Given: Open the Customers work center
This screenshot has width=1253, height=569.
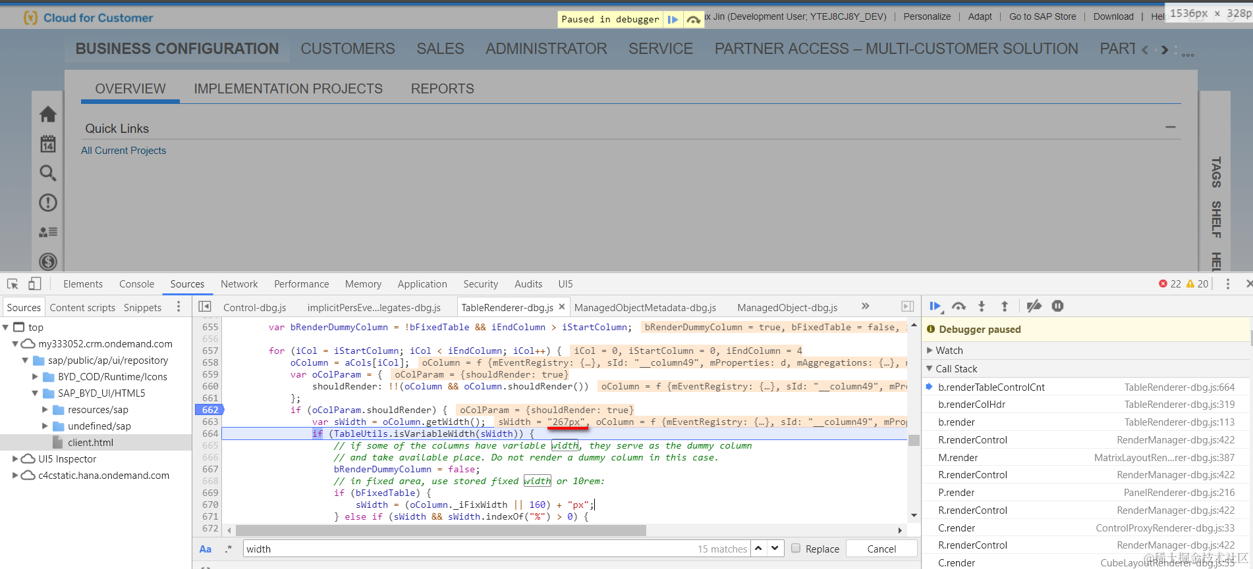Looking at the screenshot, I should [348, 49].
